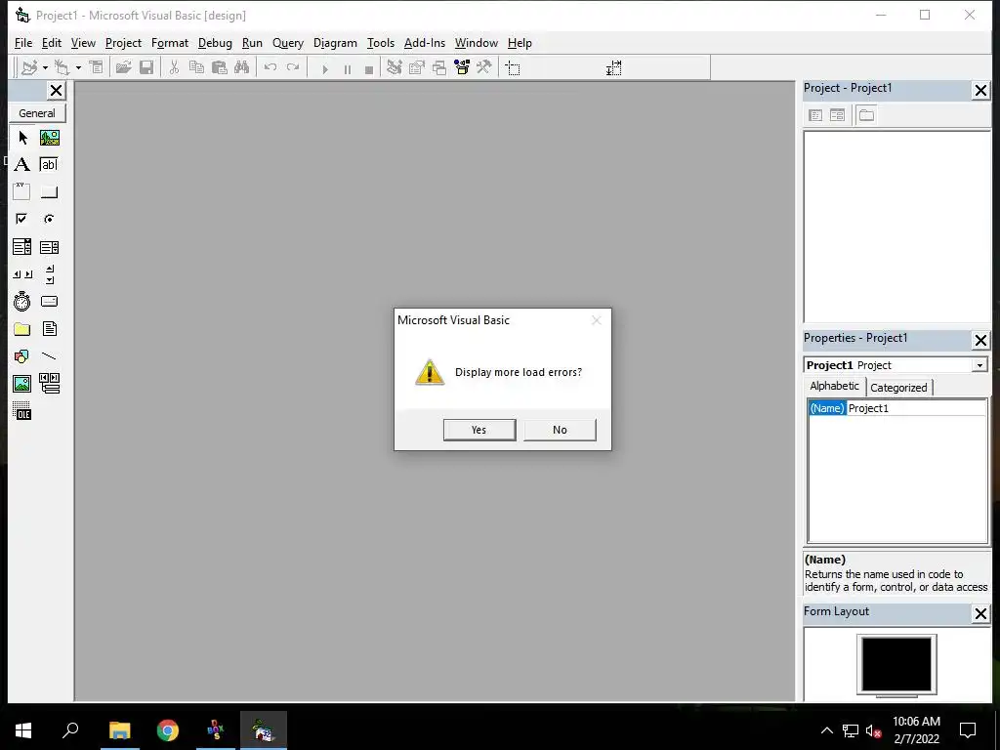1000x750 pixels.
Task: Click the Undo toolbar arrow
Action: pyautogui.click(x=271, y=67)
